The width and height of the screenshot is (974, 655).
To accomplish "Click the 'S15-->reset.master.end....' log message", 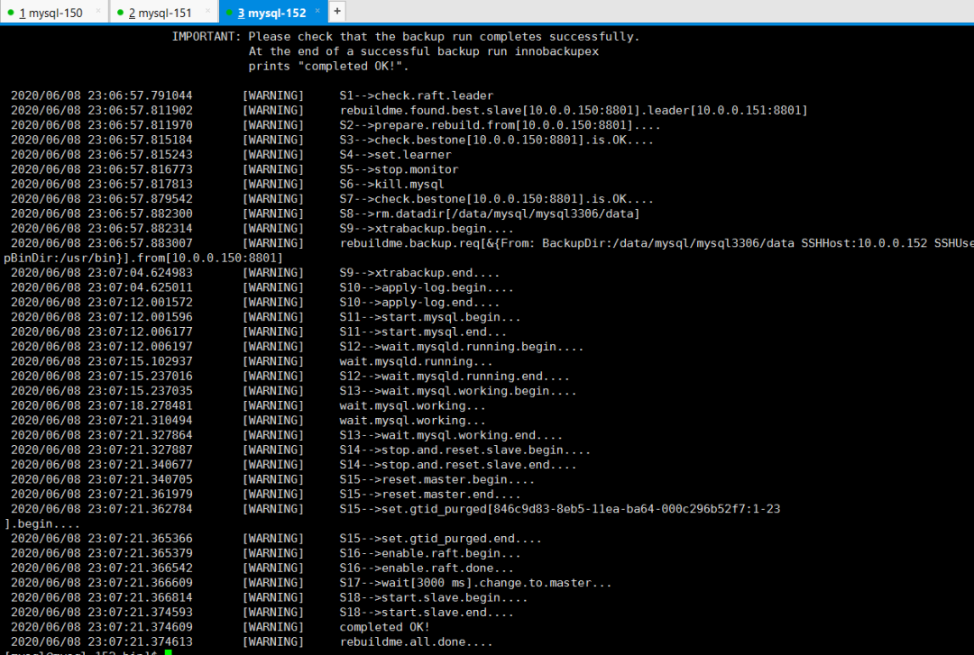I will point(430,495).
